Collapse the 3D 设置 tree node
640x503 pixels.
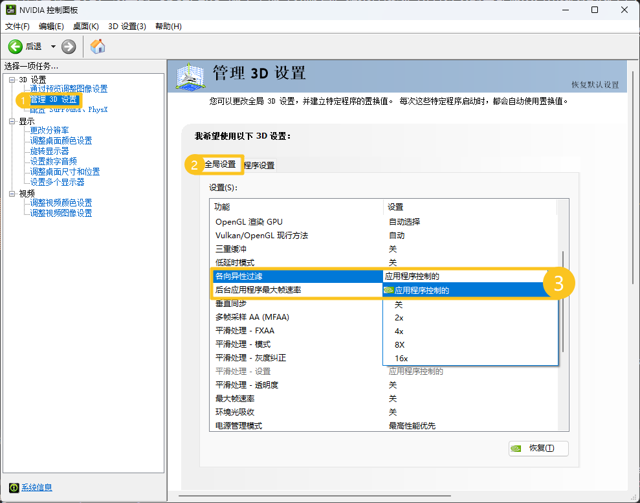click(12, 80)
